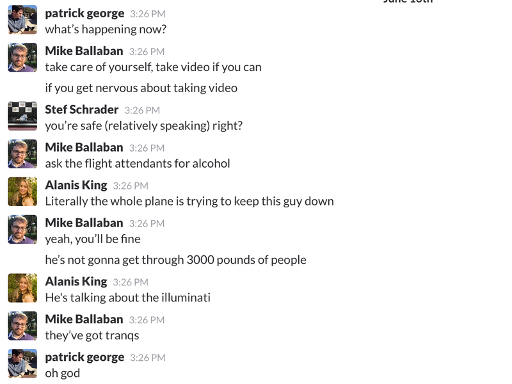Click the 3:26 PM timestamp next to Stef Schrader
Screen dimensions: 512x384
point(142,110)
